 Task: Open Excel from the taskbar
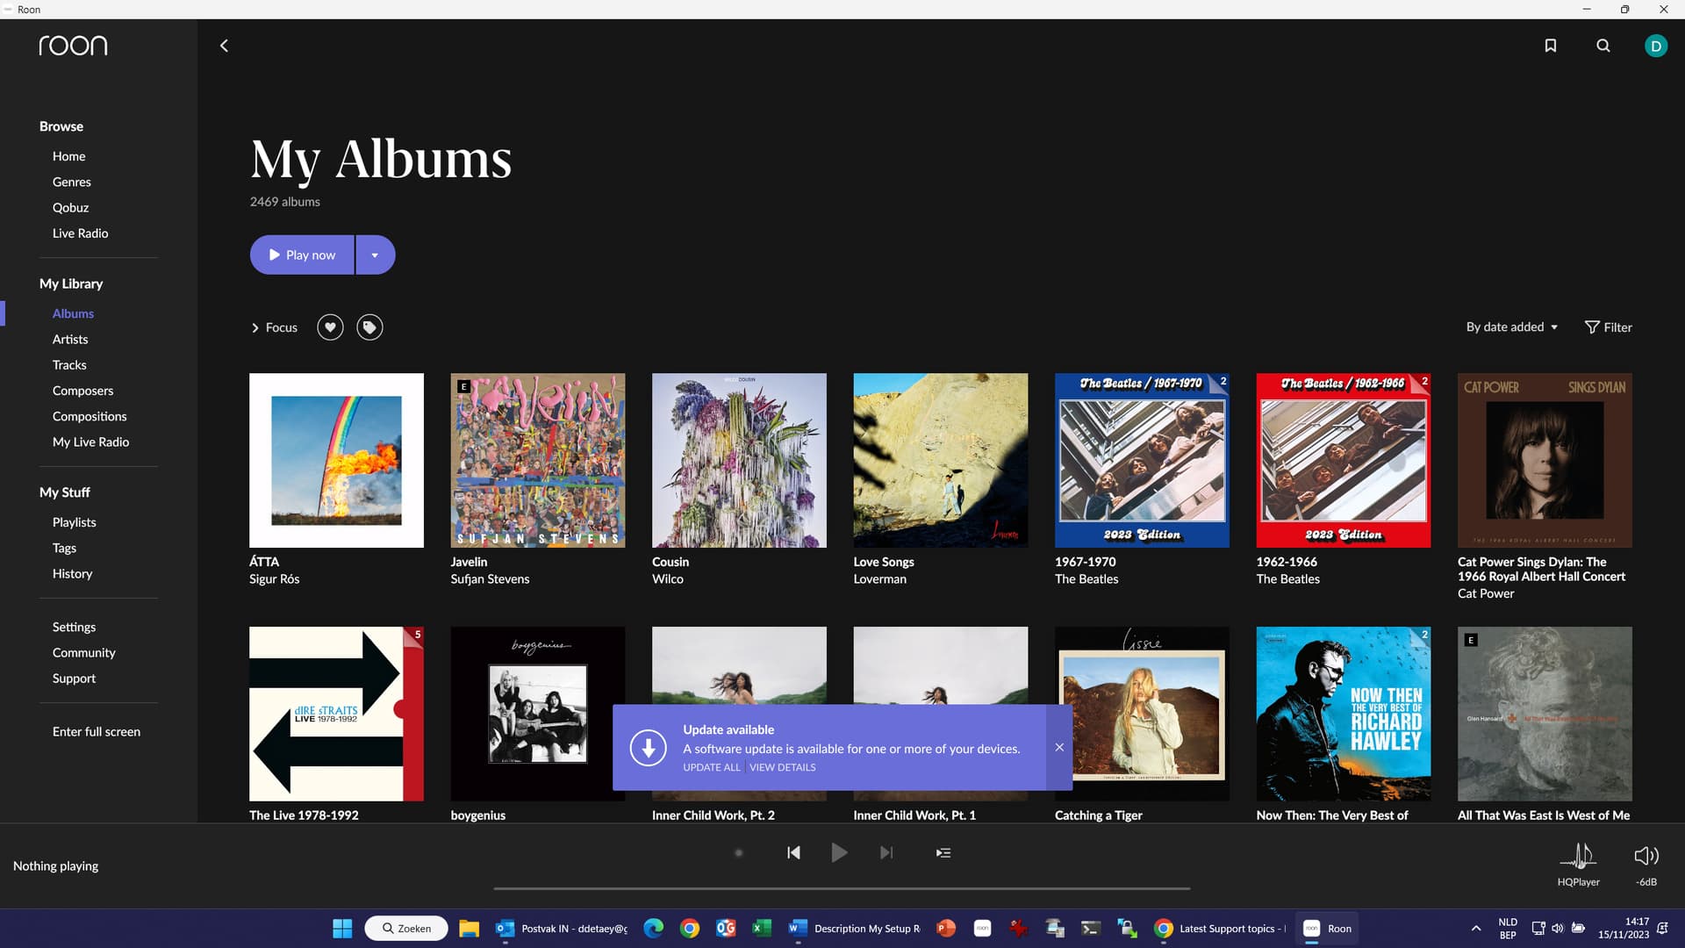(x=762, y=929)
